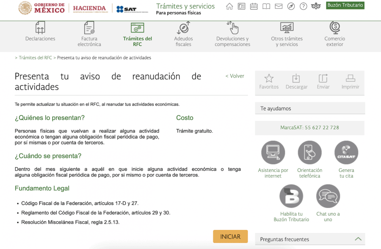Toggle Favoritos for this trámite

269,82
